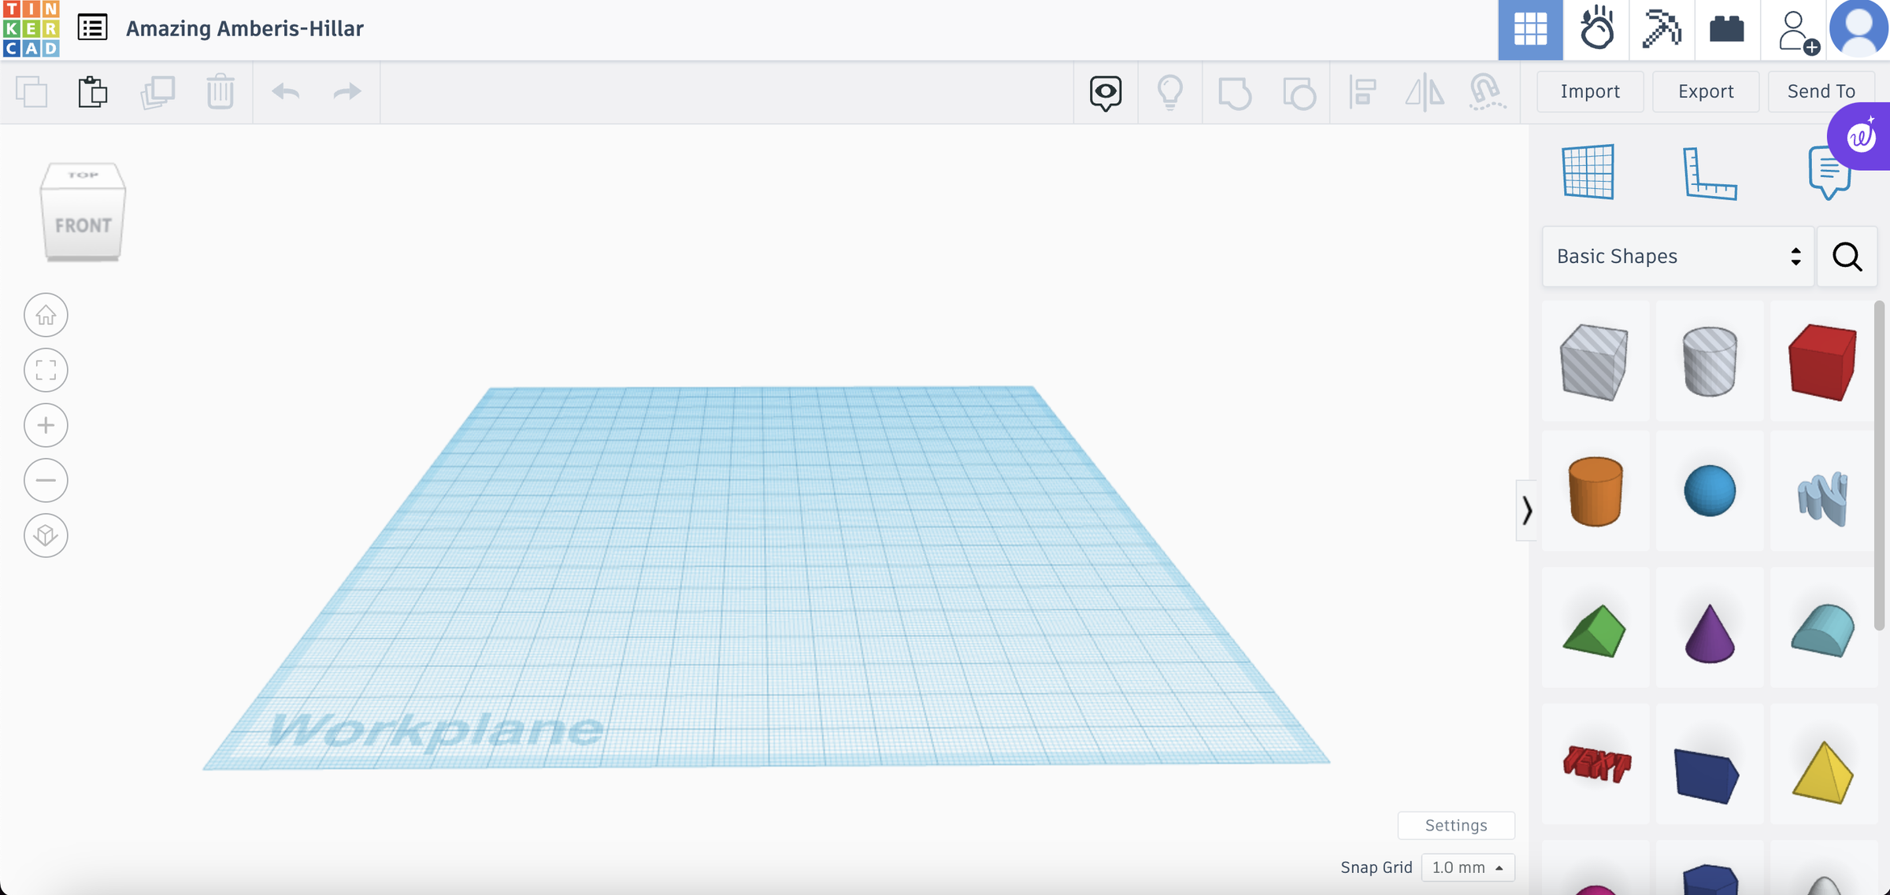Switch to Bricks mode
Viewport: 1890px width, 895px height.
coord(1726,30)
